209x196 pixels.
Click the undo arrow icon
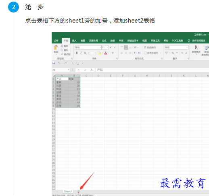click(x=59, y=63)
